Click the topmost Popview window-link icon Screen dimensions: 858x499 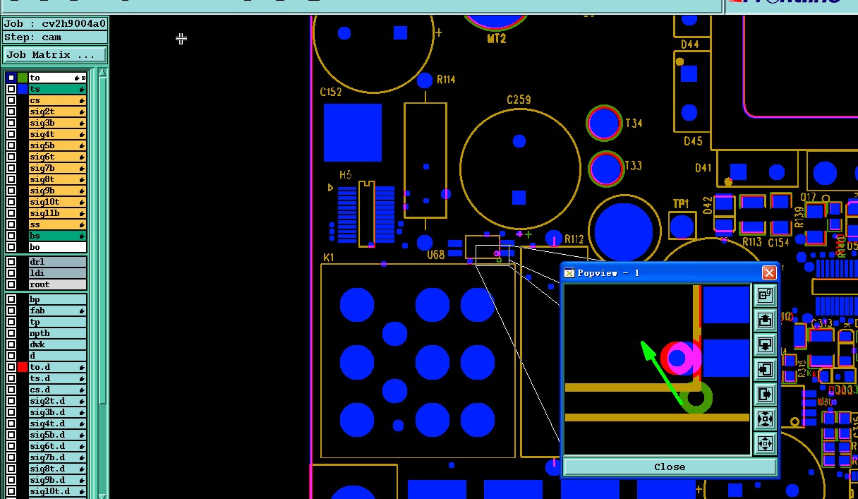[x=765, y=295]
